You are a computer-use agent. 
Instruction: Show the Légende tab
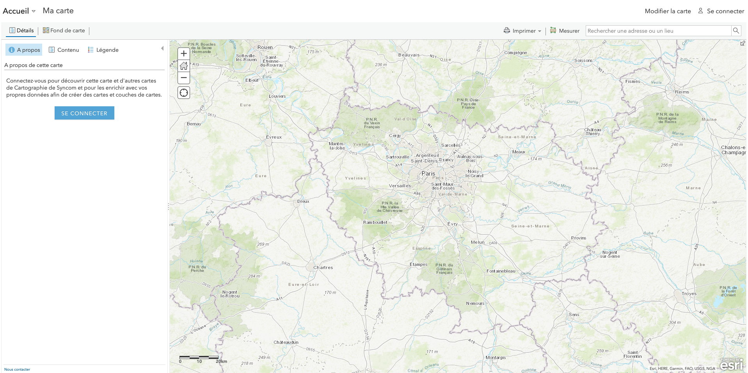103,50
